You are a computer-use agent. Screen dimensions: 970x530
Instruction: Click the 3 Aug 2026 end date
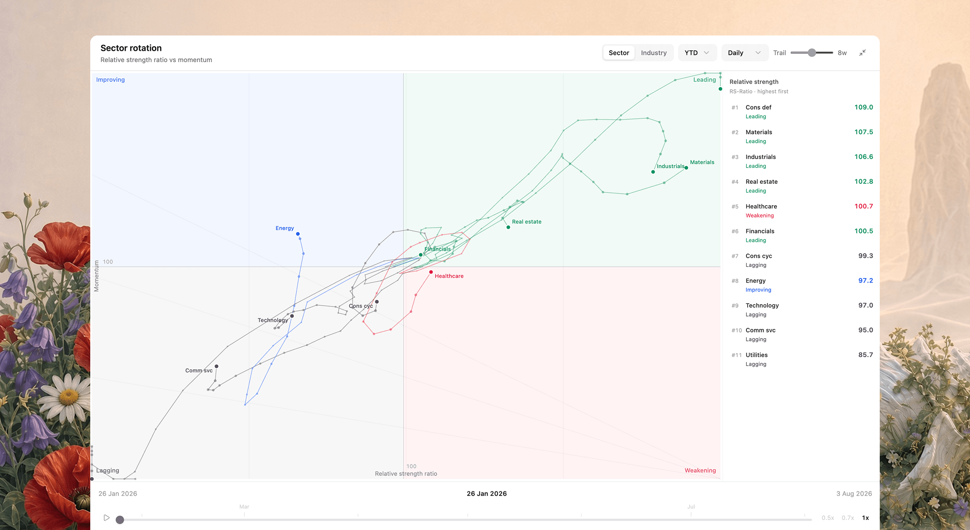(854, 494)
